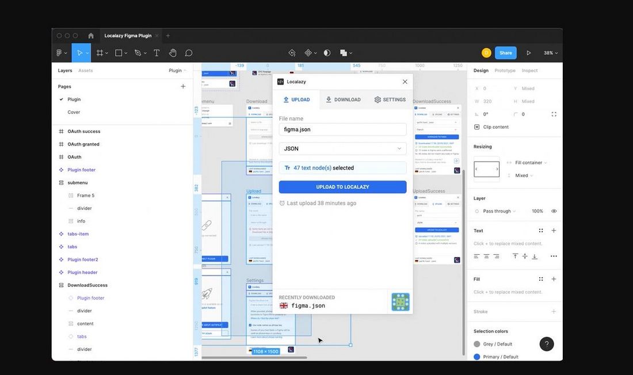Viewport: 633px width, 375px height.
Task: Close the Localazy plugin window
Action: [x=405, y=82]
